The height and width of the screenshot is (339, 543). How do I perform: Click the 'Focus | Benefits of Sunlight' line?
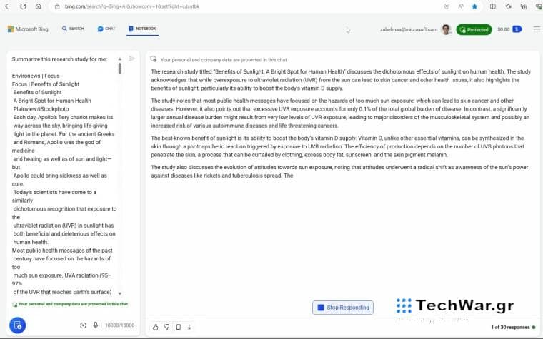pos(46,84)
